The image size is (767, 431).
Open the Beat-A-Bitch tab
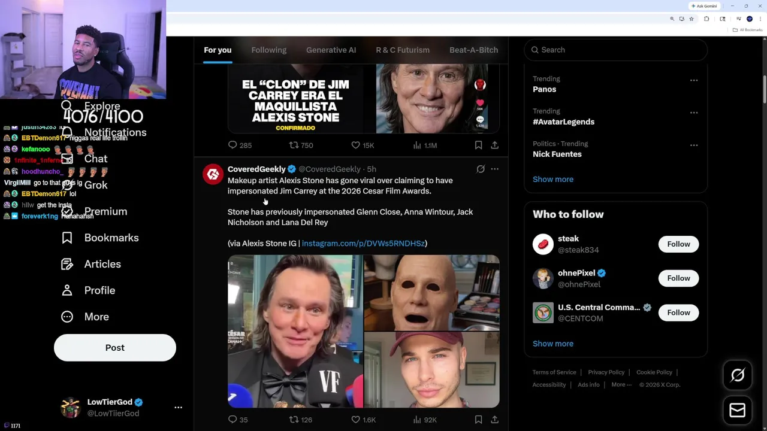pos(473,50)
